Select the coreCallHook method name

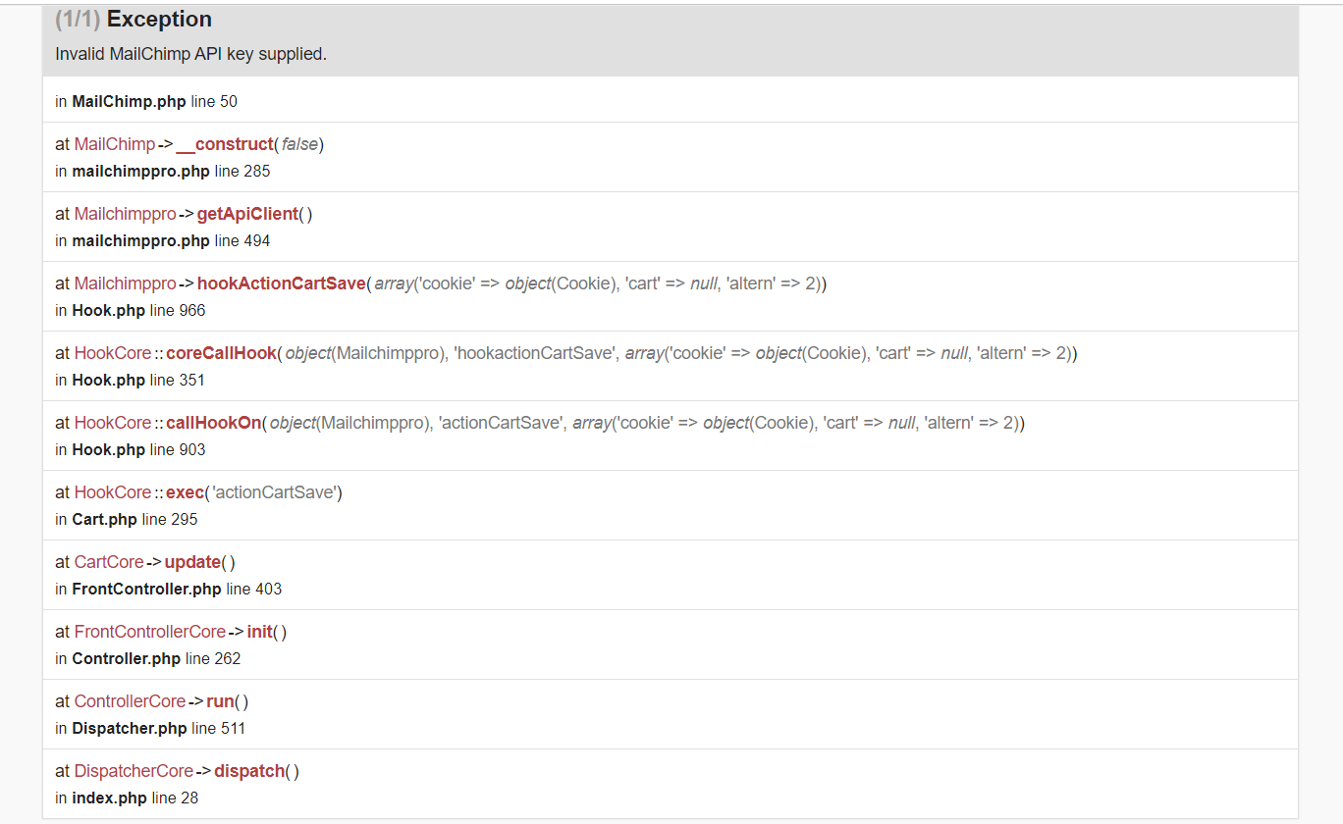(221, 353)
